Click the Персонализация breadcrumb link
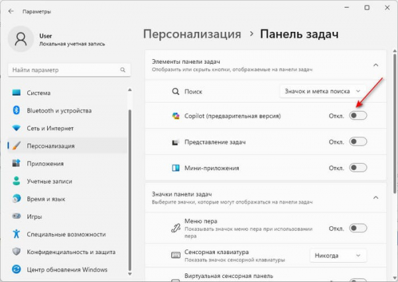This screenshot has height=282, width=398. 192,34
